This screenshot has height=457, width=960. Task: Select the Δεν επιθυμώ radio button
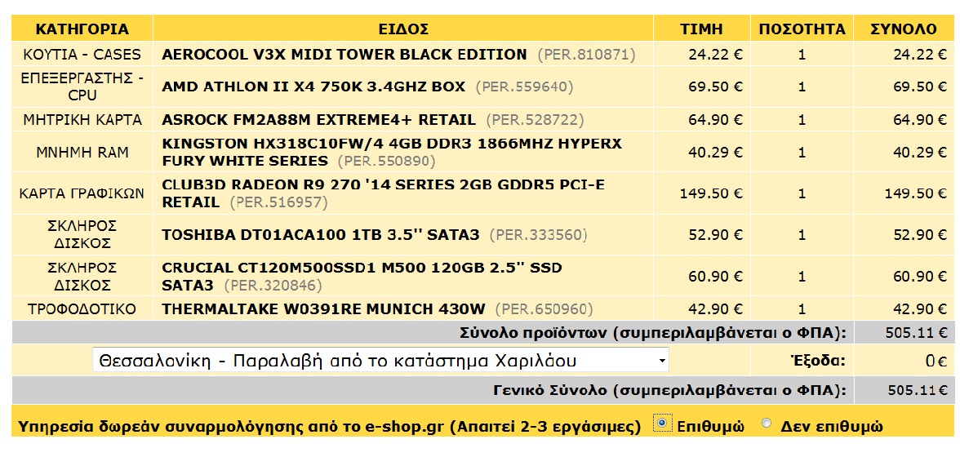point(766,423)
